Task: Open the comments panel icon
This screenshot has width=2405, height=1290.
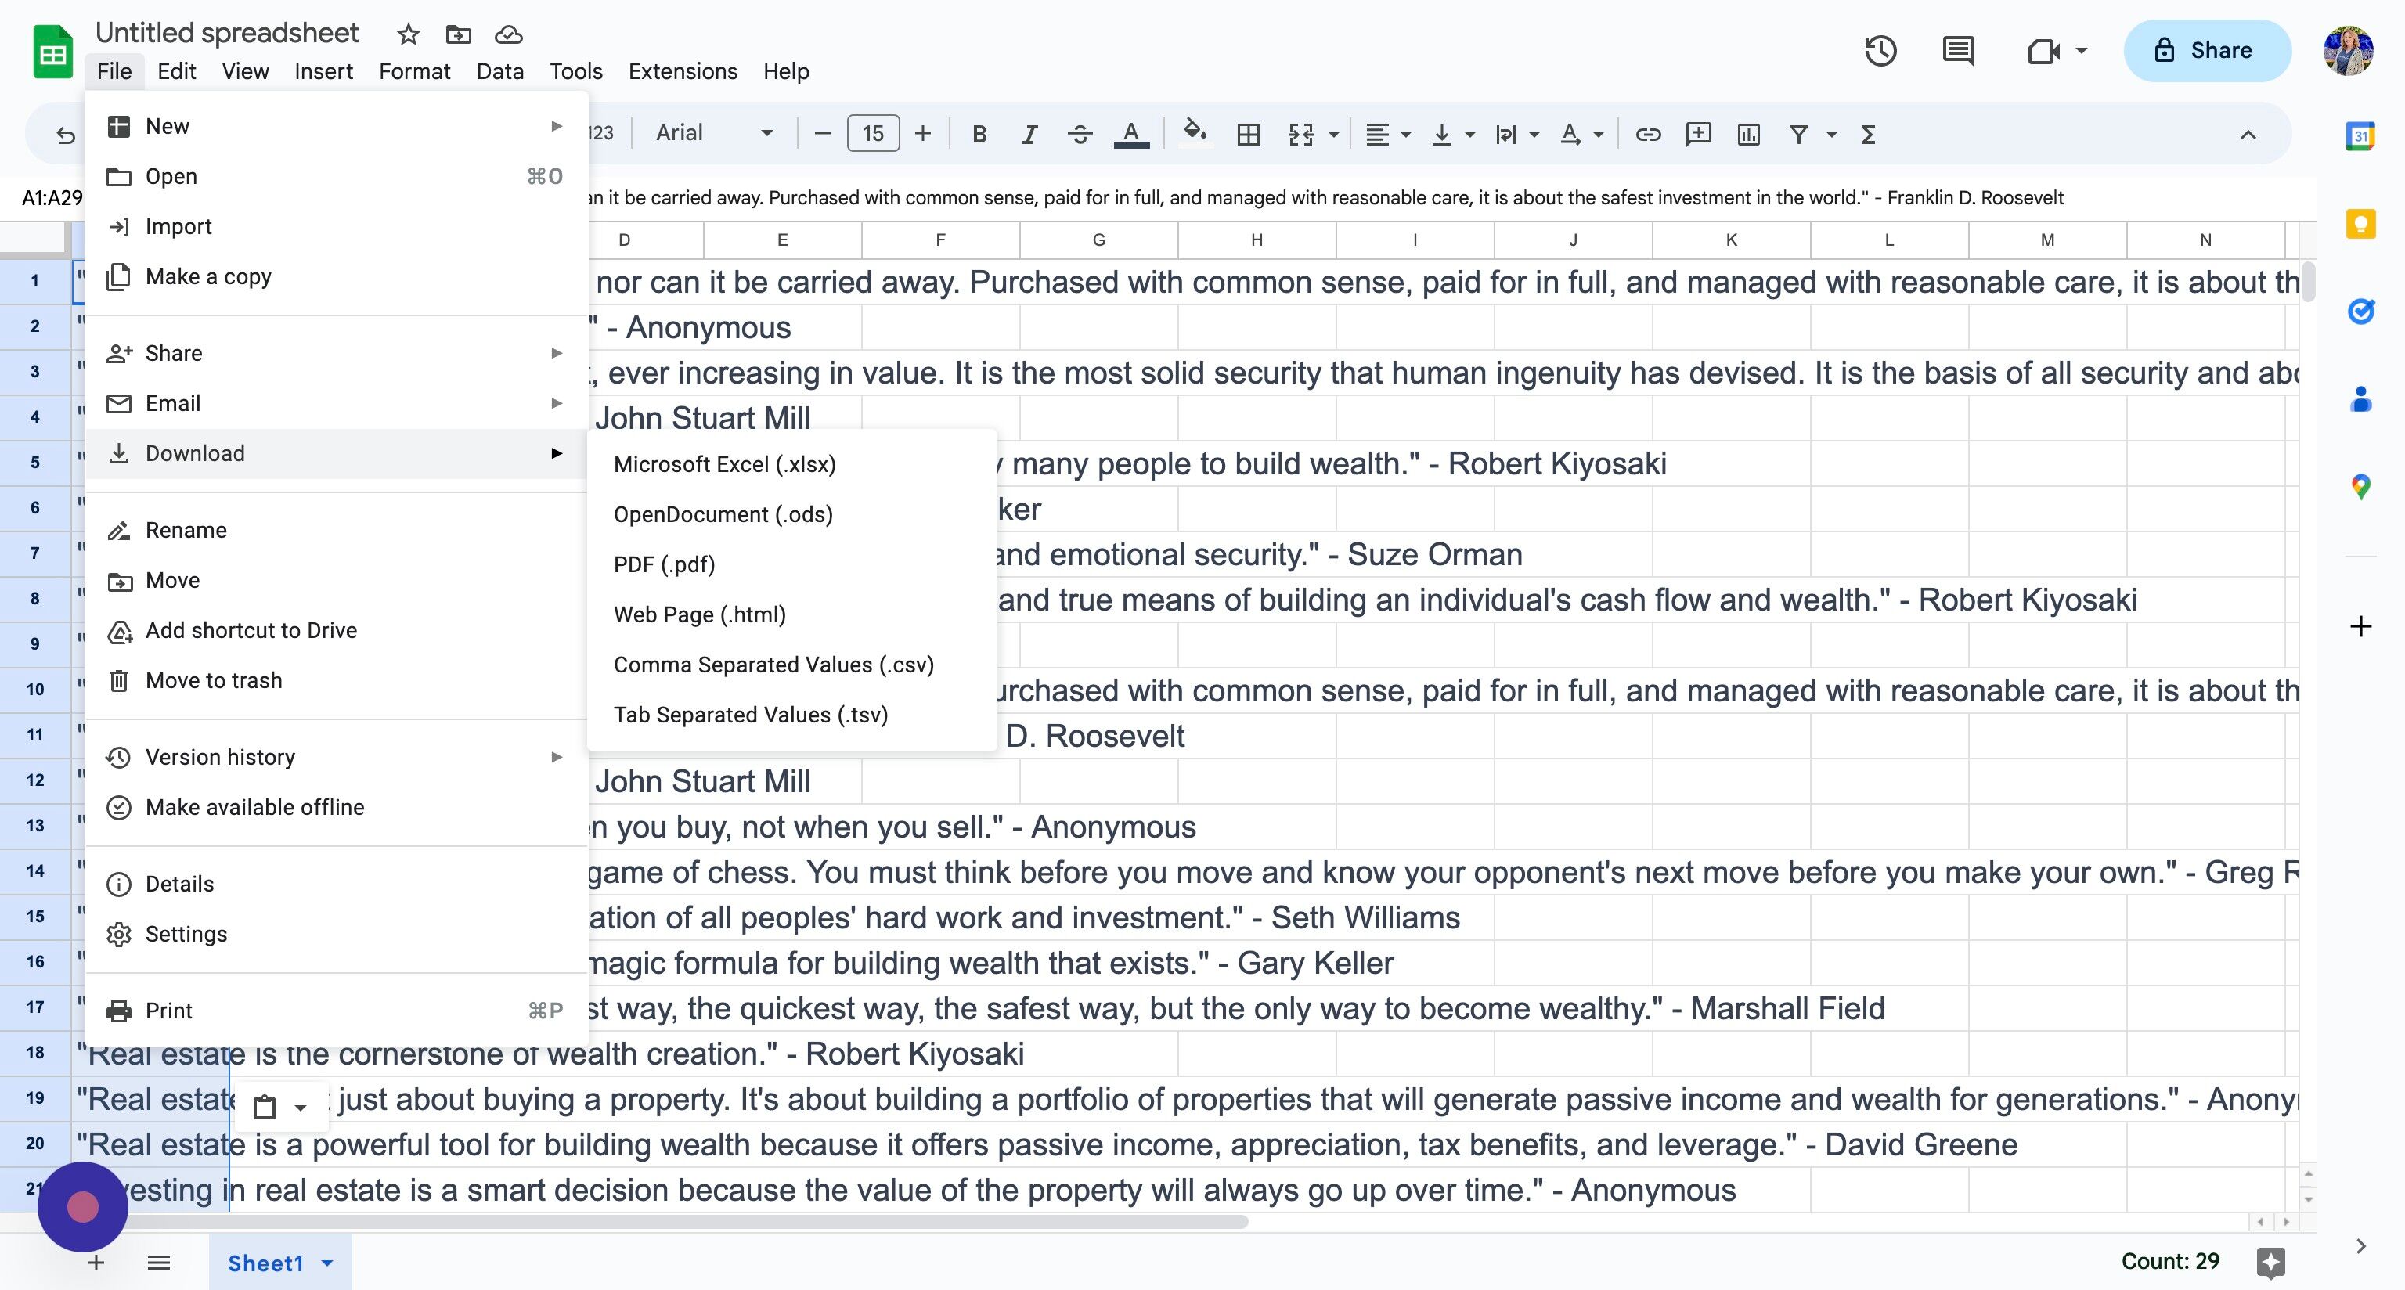Action: [x=1958, y=50]
